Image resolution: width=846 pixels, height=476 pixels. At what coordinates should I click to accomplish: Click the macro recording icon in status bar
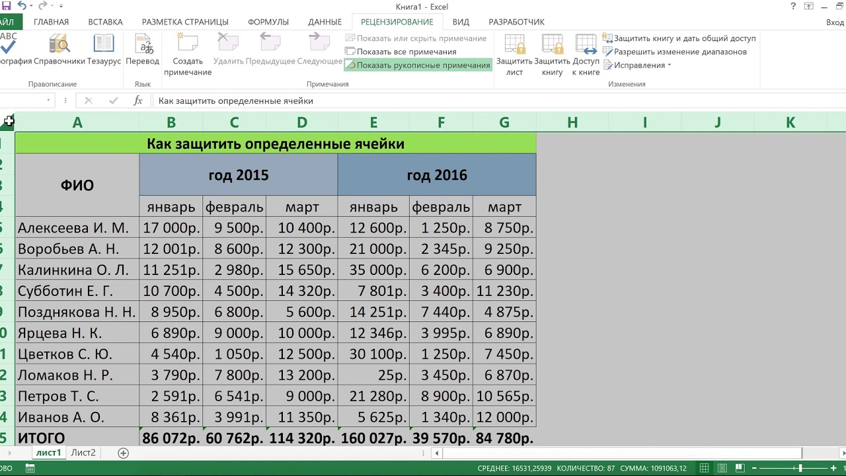click(30, 468)
